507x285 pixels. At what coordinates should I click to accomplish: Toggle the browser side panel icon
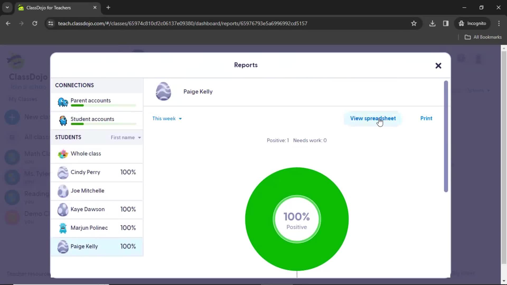point(446,23)
